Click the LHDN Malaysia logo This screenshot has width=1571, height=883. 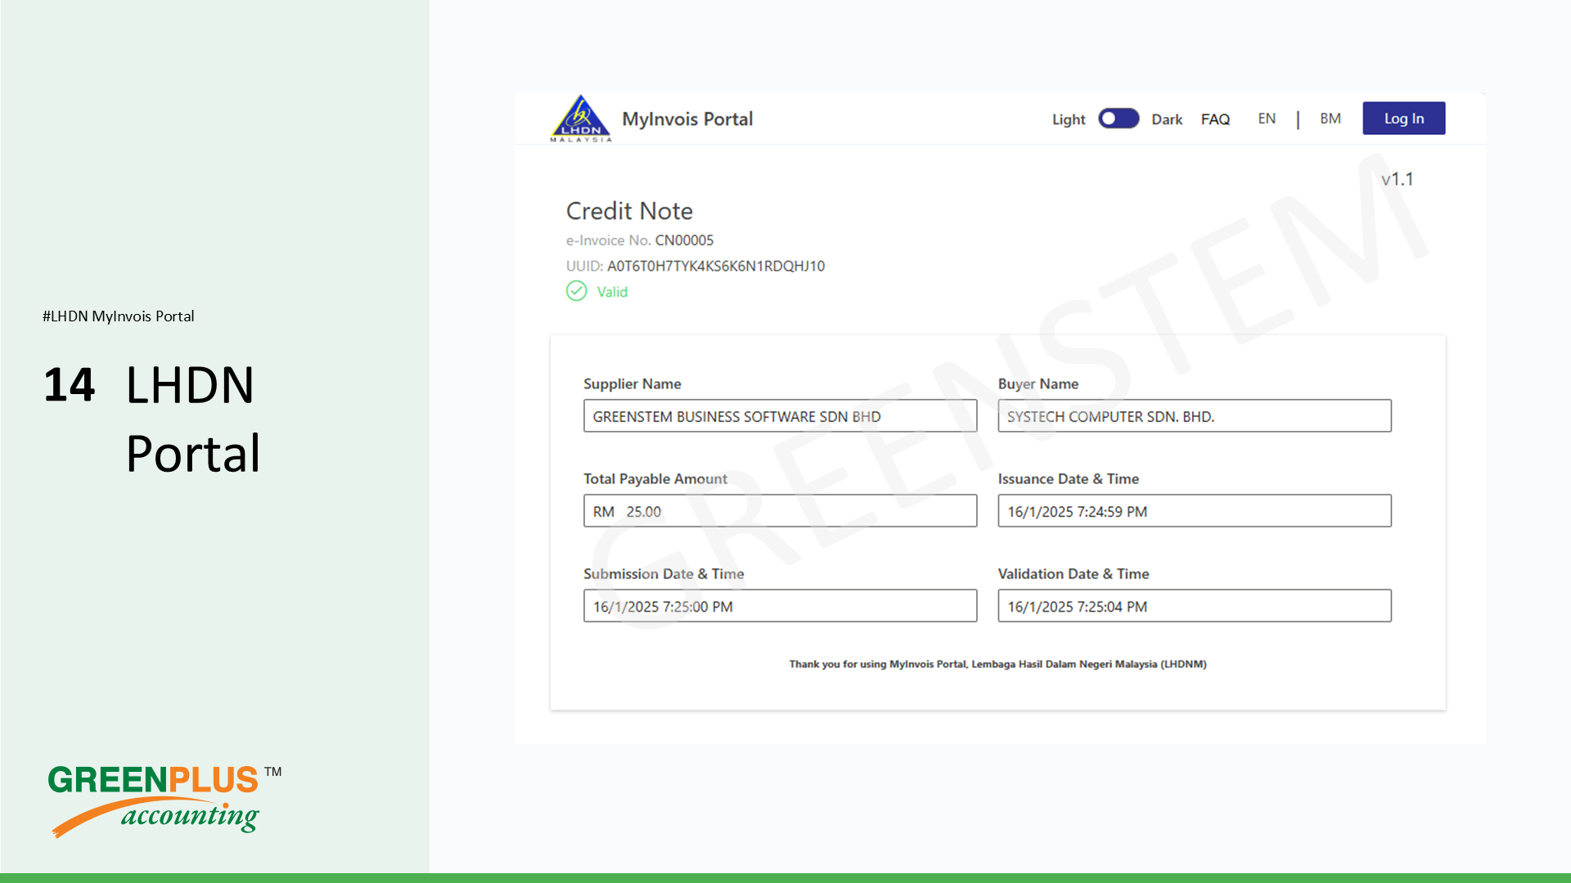click(x=581, y=119)
